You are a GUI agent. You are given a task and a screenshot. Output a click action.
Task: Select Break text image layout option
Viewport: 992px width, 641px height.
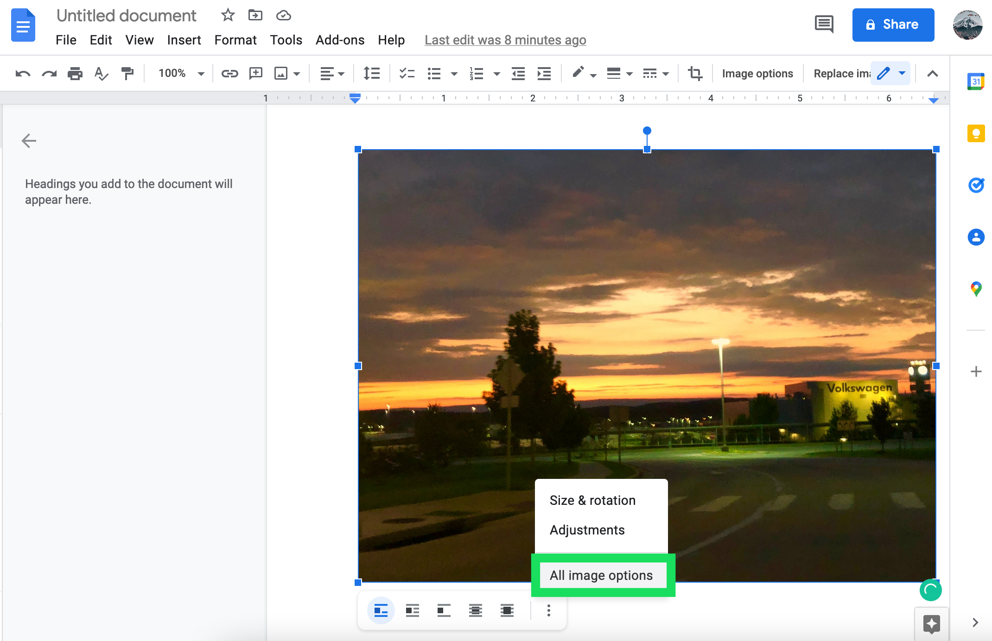pos(444,610)
